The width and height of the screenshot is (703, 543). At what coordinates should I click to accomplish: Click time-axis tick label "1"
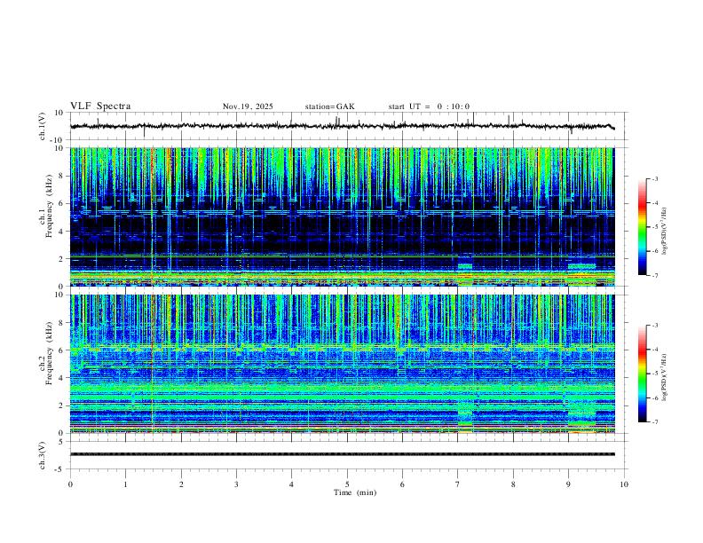(126, 484)
